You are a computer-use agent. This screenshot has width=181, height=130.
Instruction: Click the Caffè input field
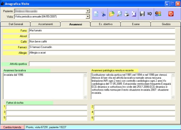[102, 42]
